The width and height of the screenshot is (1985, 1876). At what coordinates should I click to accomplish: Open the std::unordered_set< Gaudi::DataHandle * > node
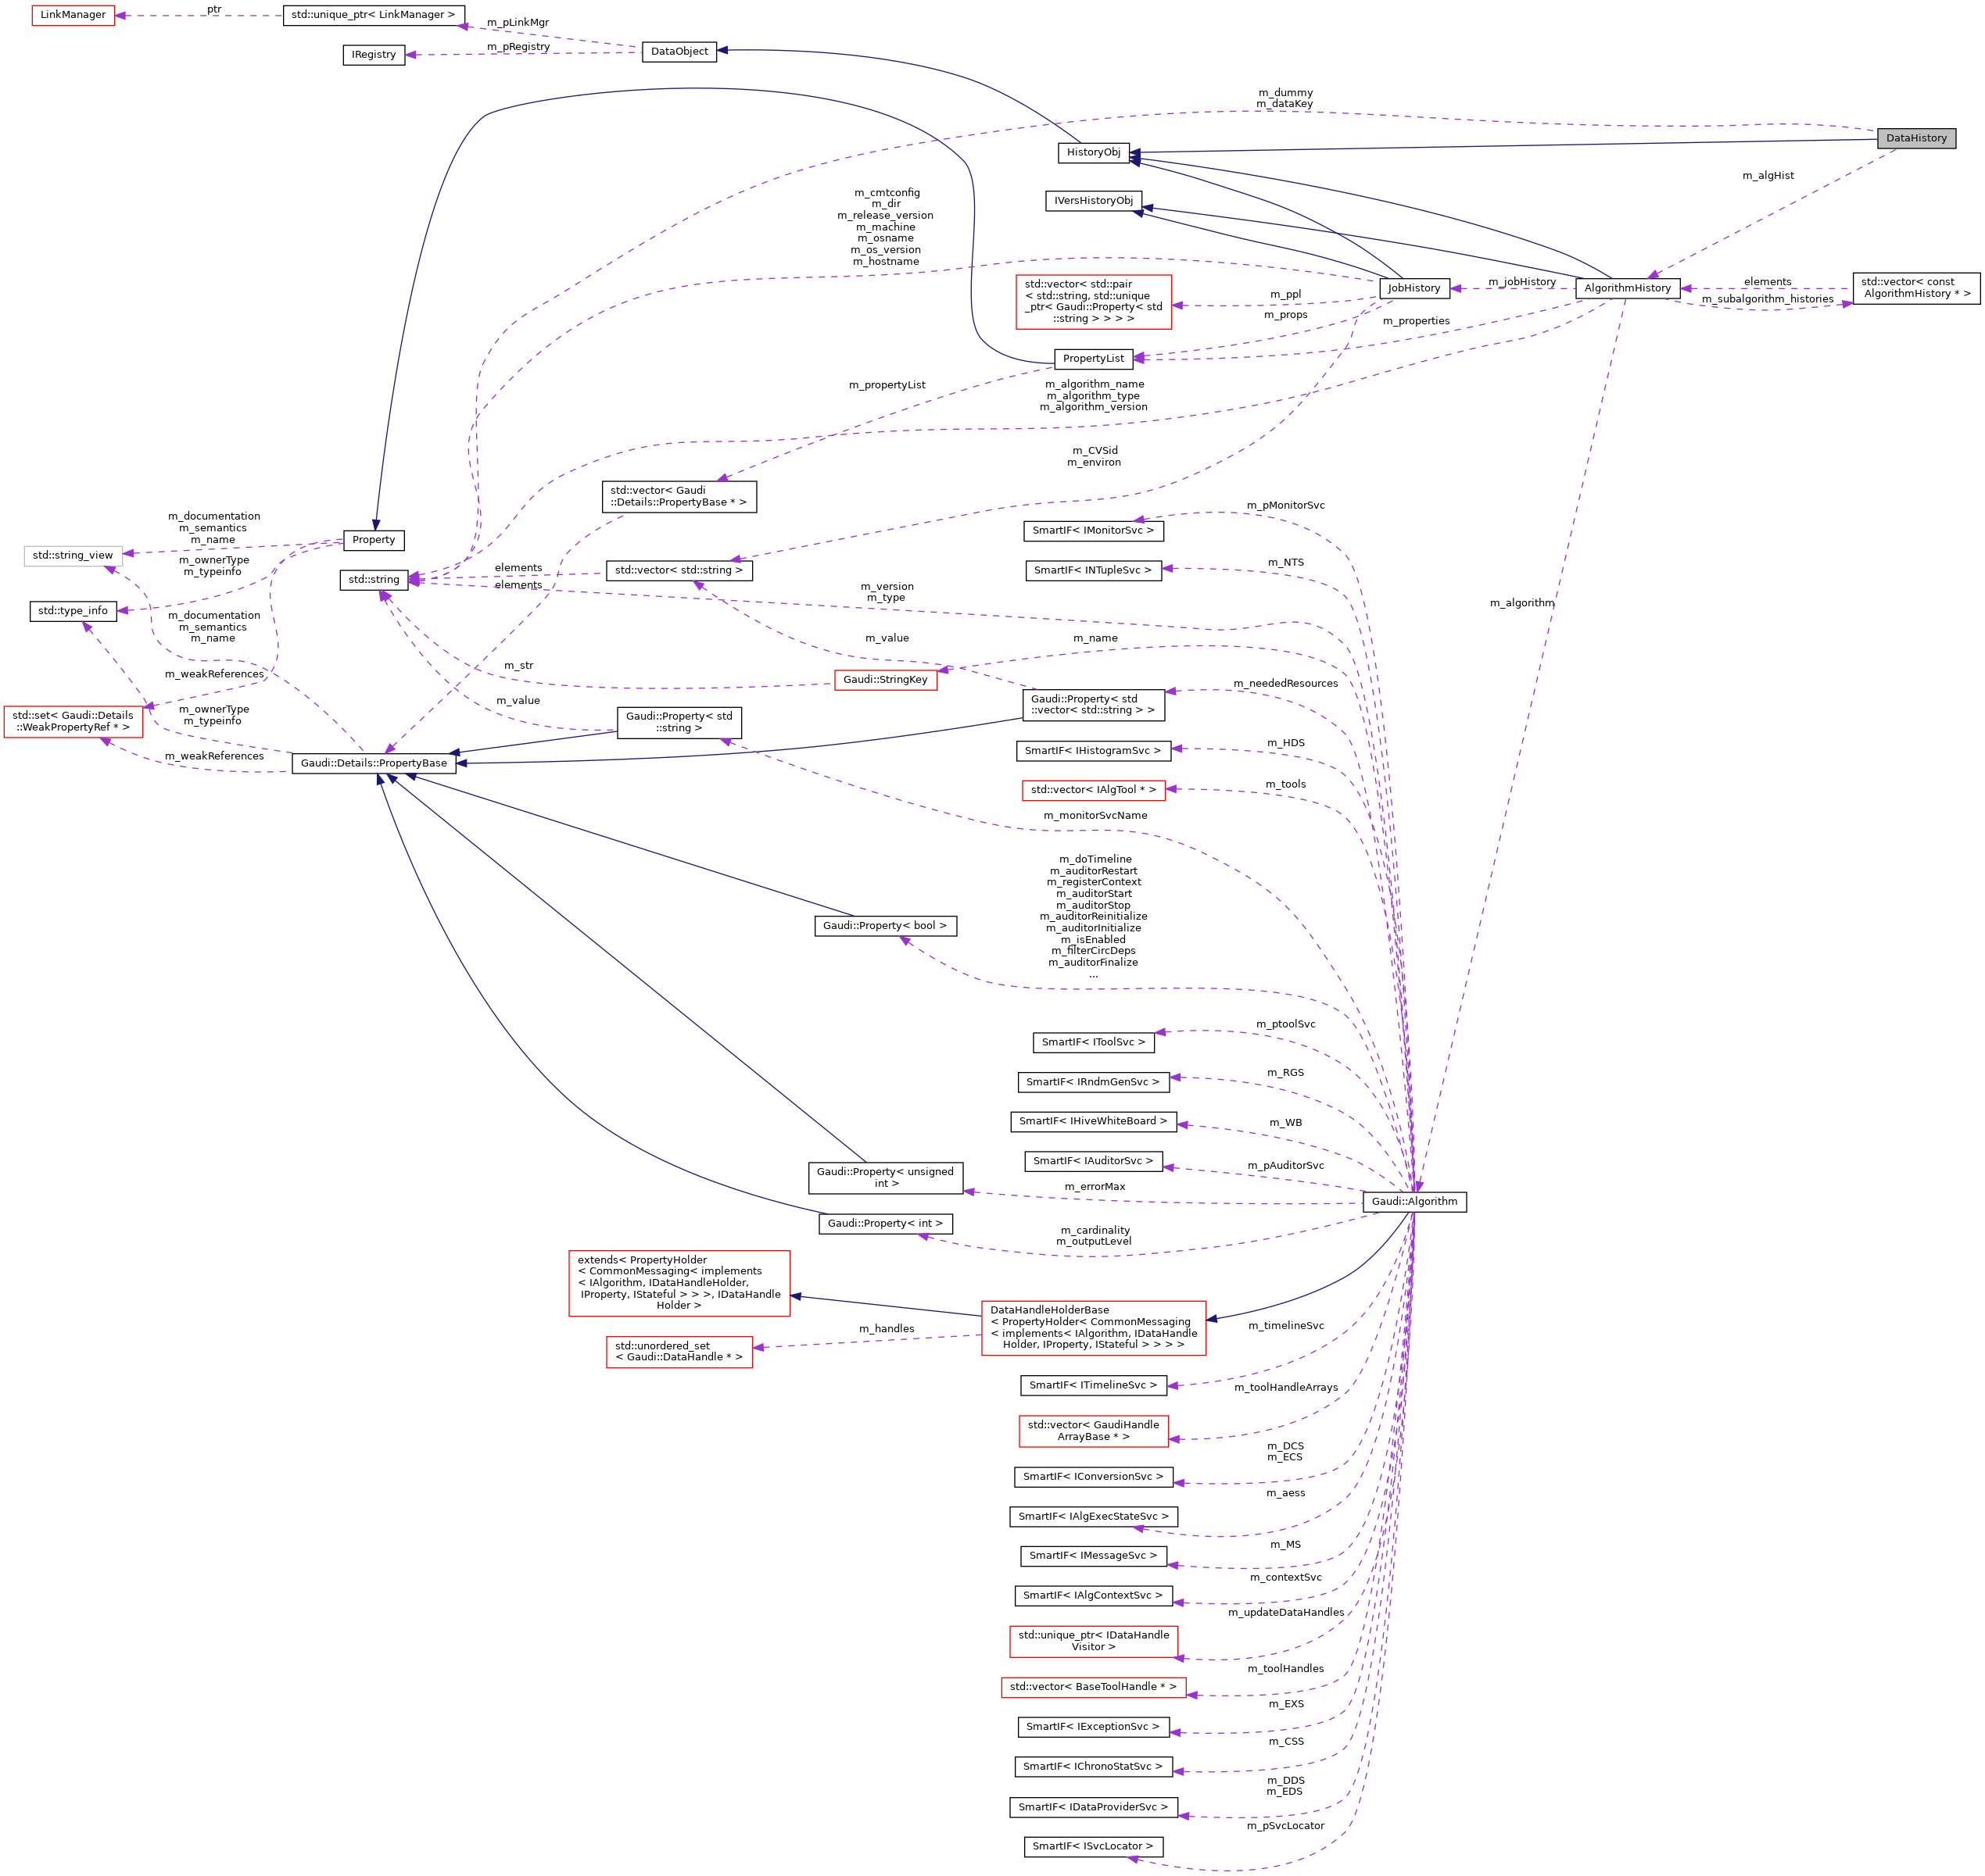(x=680, y=1353)
